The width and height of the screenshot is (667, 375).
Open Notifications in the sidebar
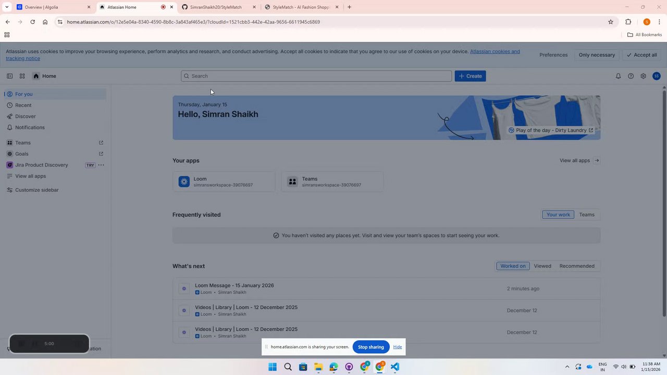tap(55, 128)
